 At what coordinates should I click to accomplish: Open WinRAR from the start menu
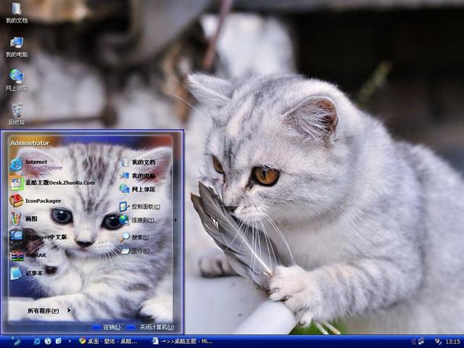(28, 254)
